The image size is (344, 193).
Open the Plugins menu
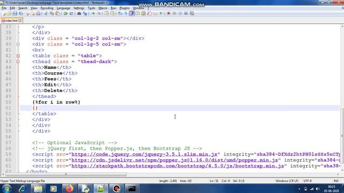point(124,8)
